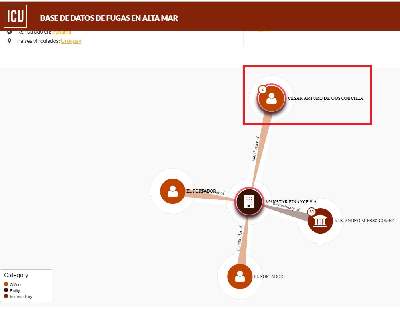
Task: Open the Uruguay linked country link
Action: (x=71, y=41)
